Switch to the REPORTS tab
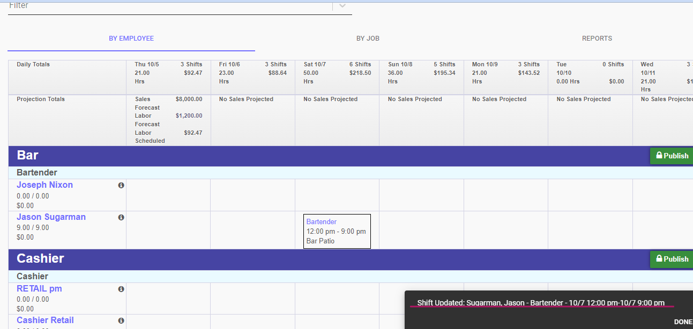 (x=597, y=39)
